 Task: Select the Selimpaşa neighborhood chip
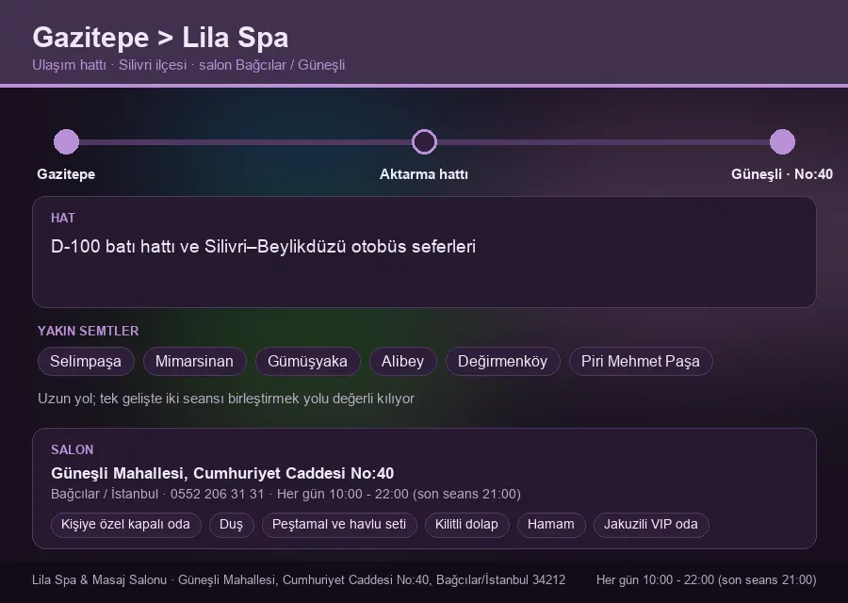tap(86, 361)
